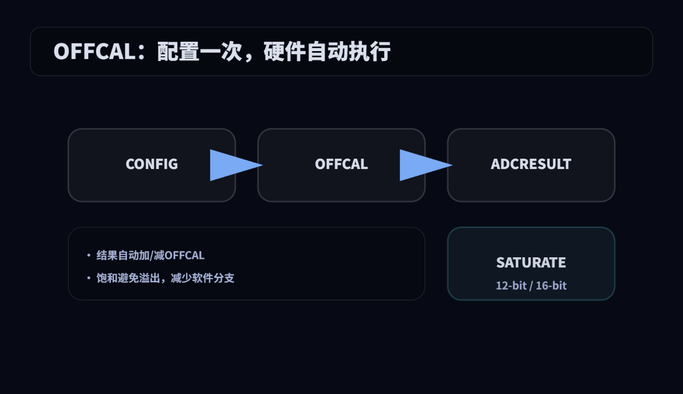Click 减少软件分支 in the second bullet
Viewport: 683px width, 394px height.
[x=203, y=278]
